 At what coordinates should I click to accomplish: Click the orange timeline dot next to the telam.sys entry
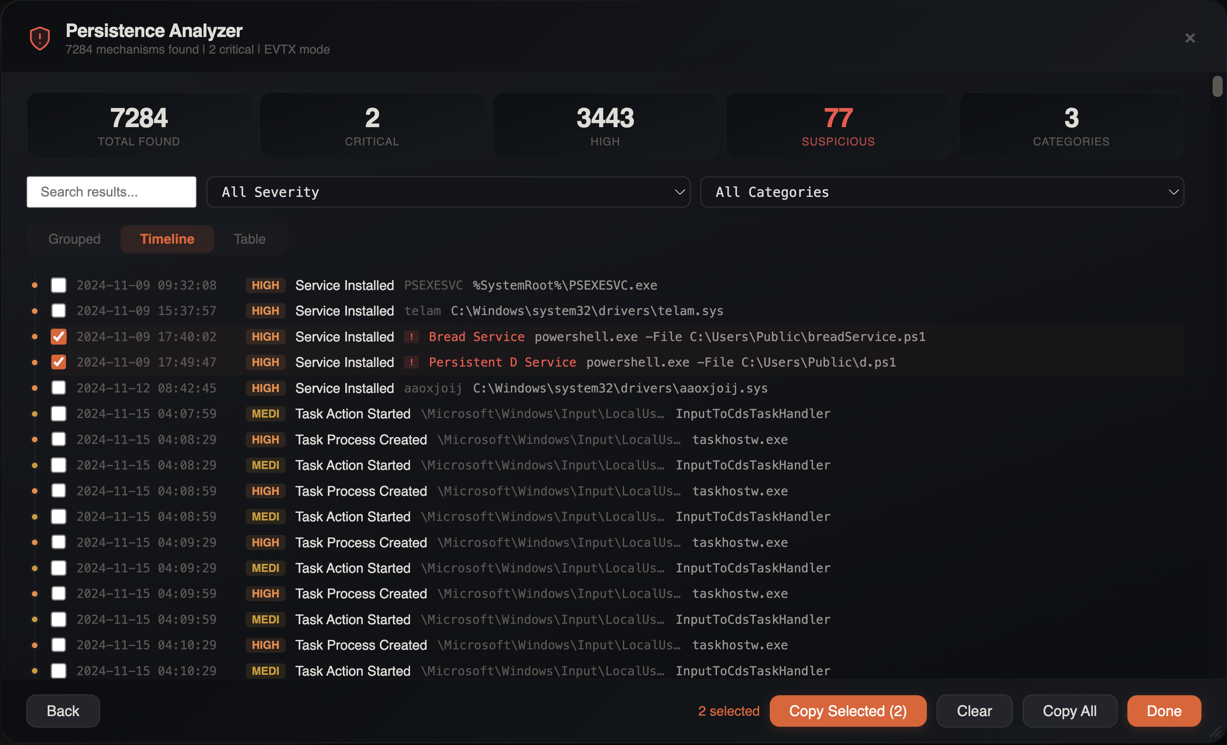(34, 311)
